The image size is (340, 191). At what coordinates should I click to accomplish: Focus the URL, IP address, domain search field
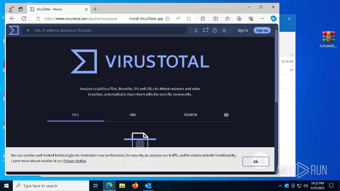point(104,30)
